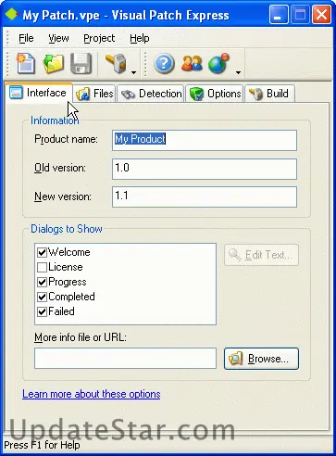
Task: Click the Edit Text button
Action: [261, 255]
